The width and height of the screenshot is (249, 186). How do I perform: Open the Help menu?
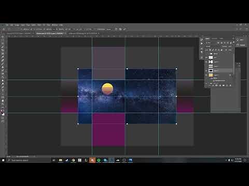point(61,25)
